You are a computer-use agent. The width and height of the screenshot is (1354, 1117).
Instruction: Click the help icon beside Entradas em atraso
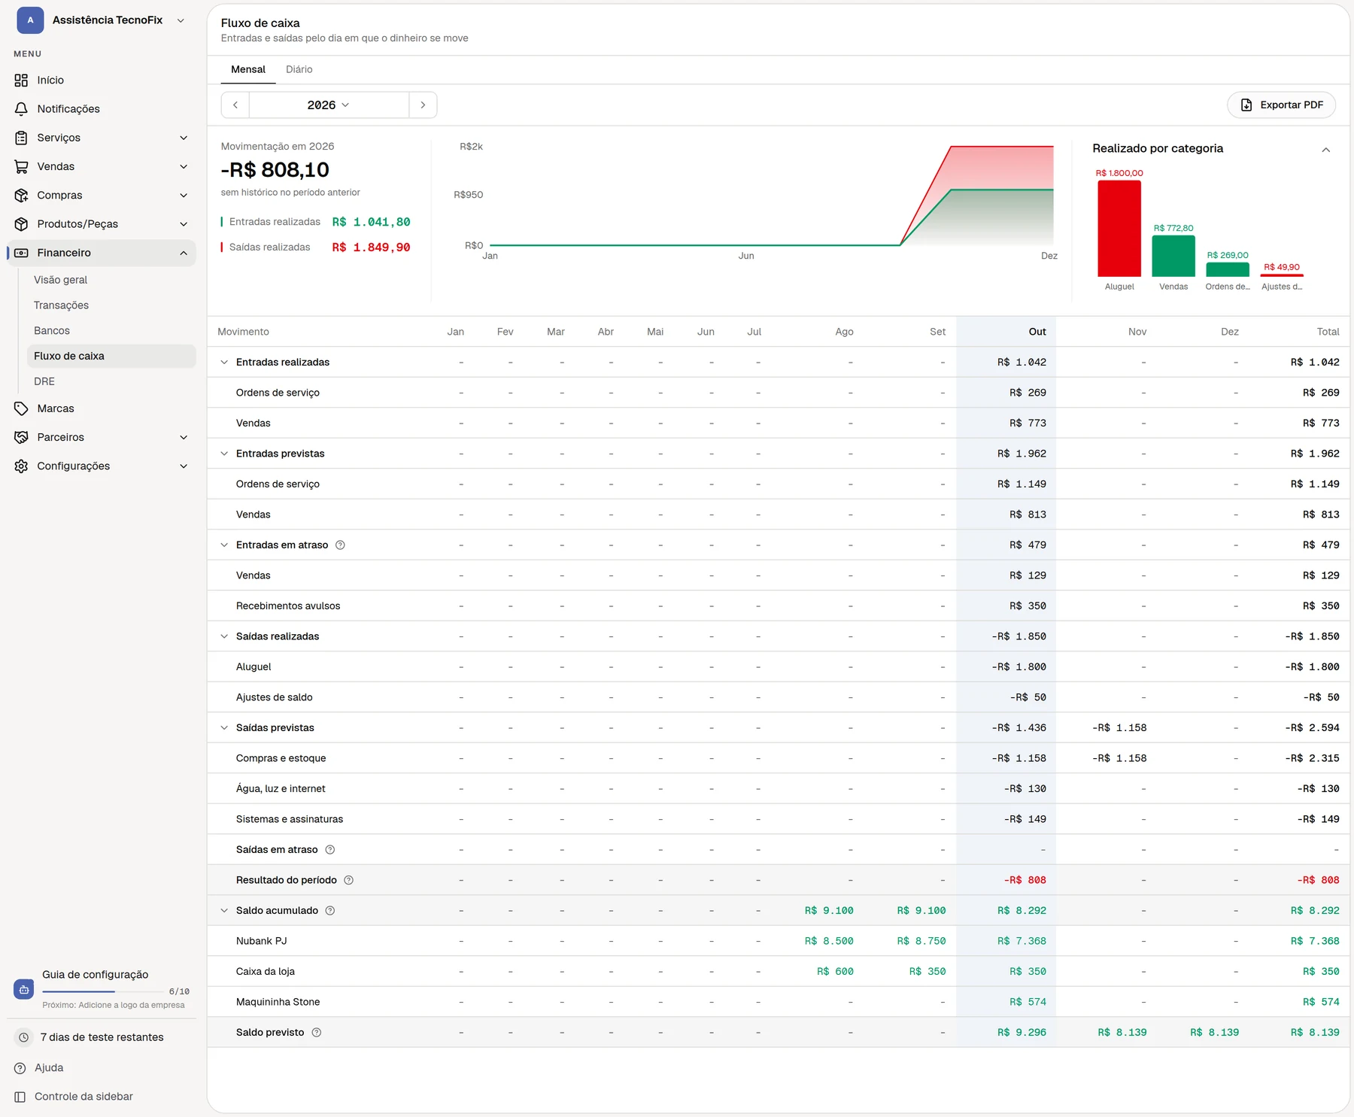[x=340, y=545]
